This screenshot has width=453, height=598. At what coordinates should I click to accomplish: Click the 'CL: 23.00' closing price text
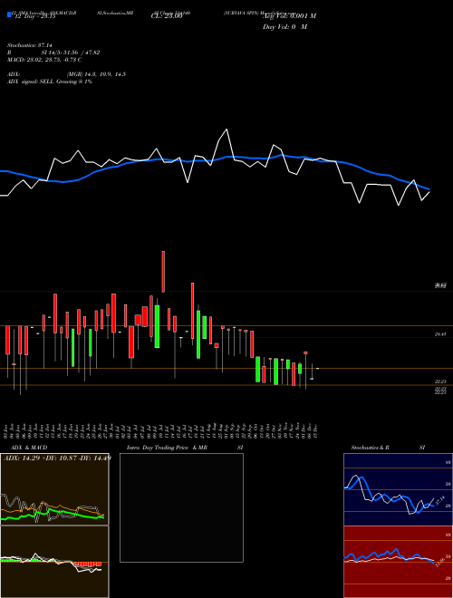167,16
